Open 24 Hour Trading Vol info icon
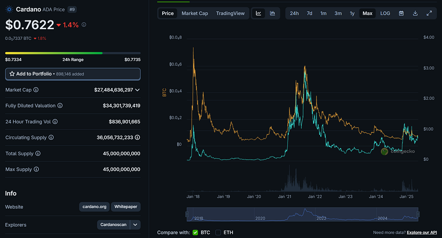Image resolution: width=442 pixels, height=238 pixels. (x=55, y=122)
